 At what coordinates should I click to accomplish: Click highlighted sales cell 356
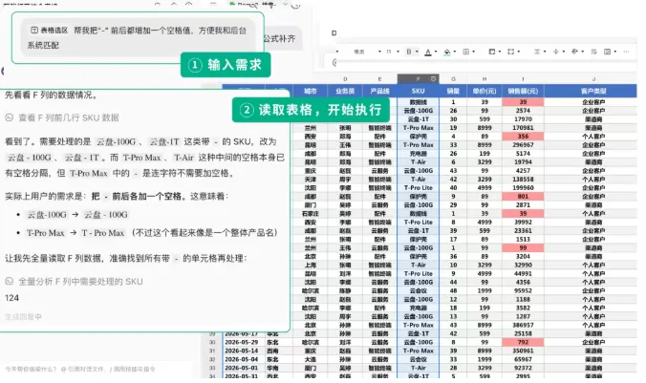pos(523,137)
